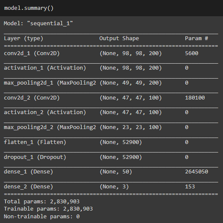Select max_pooling2d_2 layer name
This screenshot has height=223, width=223.
pyautogui.click(x=50, y=127)
